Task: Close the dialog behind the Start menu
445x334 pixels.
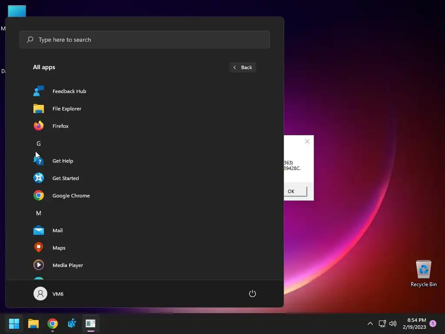Action: click(307, 141)
